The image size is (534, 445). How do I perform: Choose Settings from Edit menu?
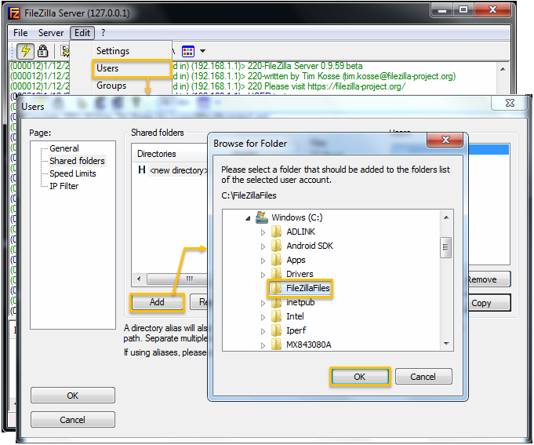pos(113,51)
